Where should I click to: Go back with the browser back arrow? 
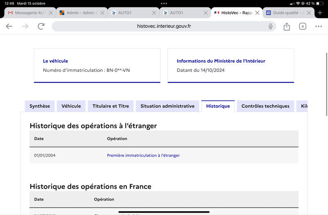(9, 26)
